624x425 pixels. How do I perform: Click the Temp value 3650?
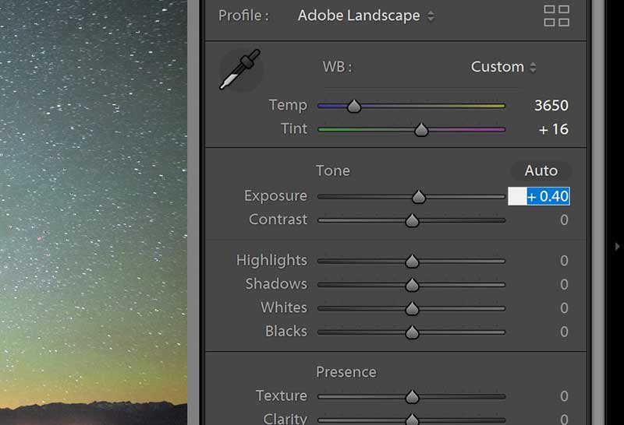(551, 106)
